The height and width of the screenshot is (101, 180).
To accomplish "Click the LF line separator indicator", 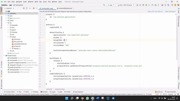I will click(x=161, y=94).
